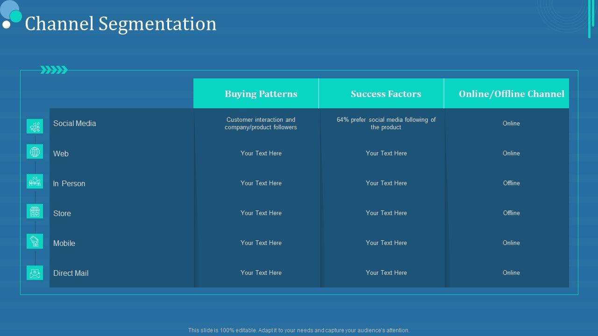This screenshot has width=598, height=336.
Task: Select the Success Factors column header
Action: click(x=386, y=94)
